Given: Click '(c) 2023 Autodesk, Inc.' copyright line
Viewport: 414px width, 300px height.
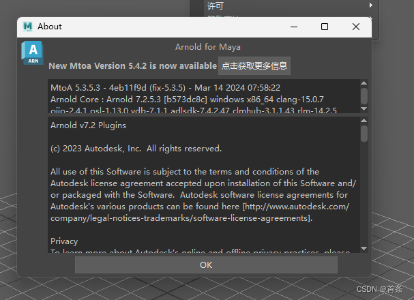Looking at the screenshot, I should [x=136, y=149].
